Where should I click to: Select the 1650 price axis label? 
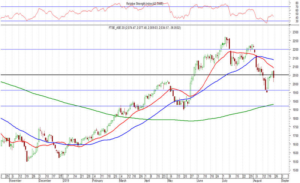[296, 144]
